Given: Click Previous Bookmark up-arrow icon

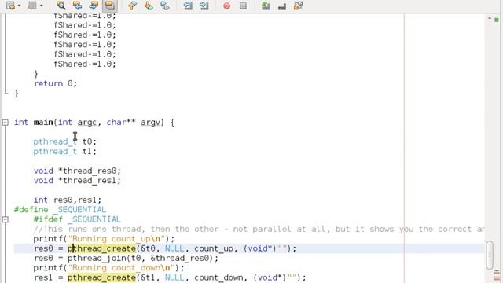Looking at the screenshot, I should pos(132,6).
